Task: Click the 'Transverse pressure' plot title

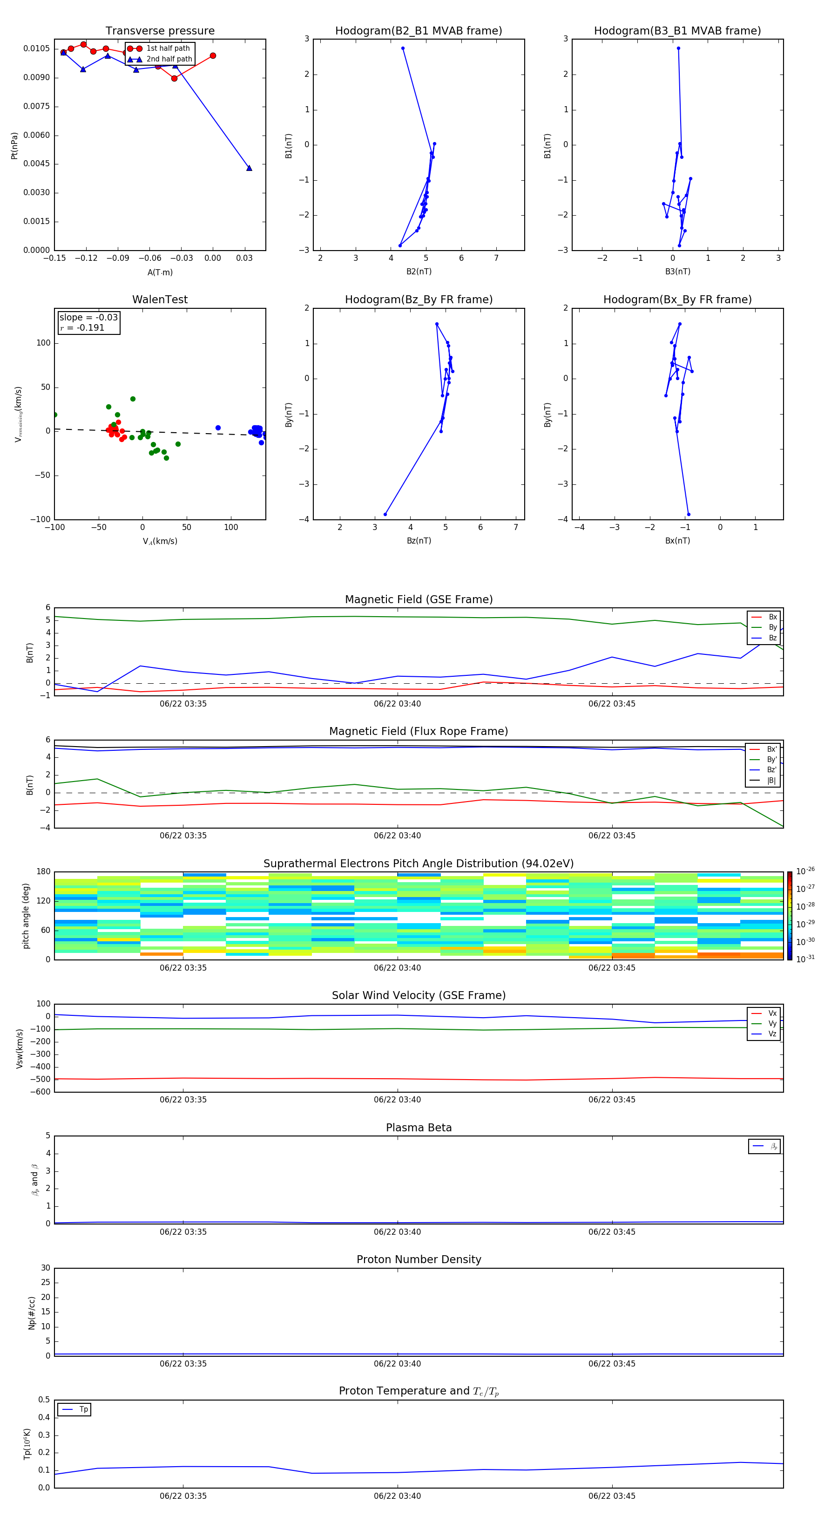Action: tap(160, 31)
